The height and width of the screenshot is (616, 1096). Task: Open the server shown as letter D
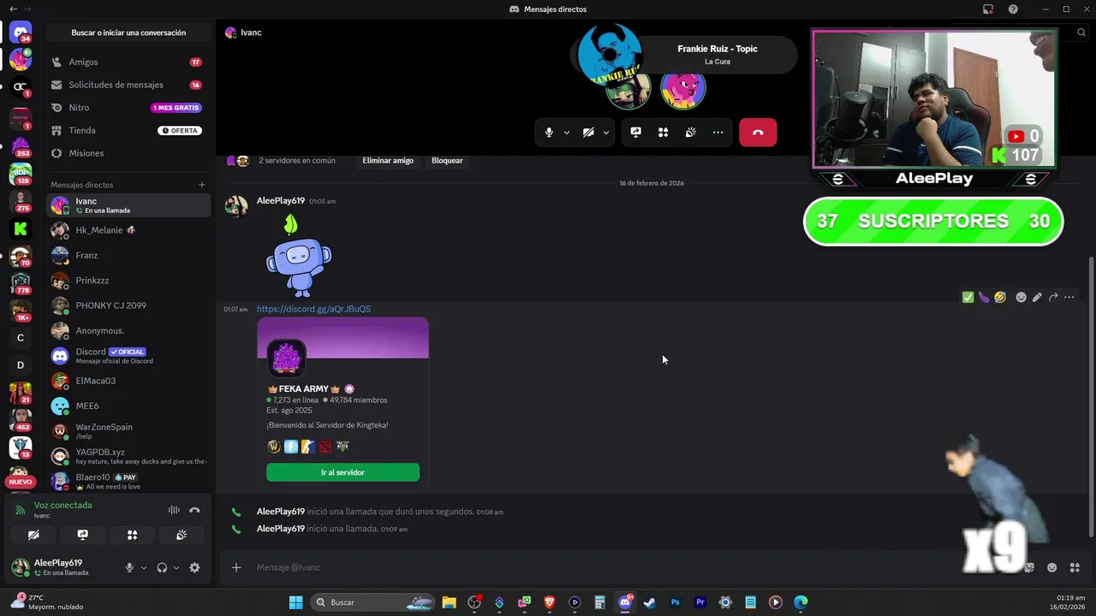click(21, 365)
